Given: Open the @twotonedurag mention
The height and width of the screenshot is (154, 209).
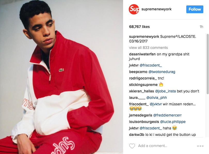Looking at the screenshot, I should (162, 72).
